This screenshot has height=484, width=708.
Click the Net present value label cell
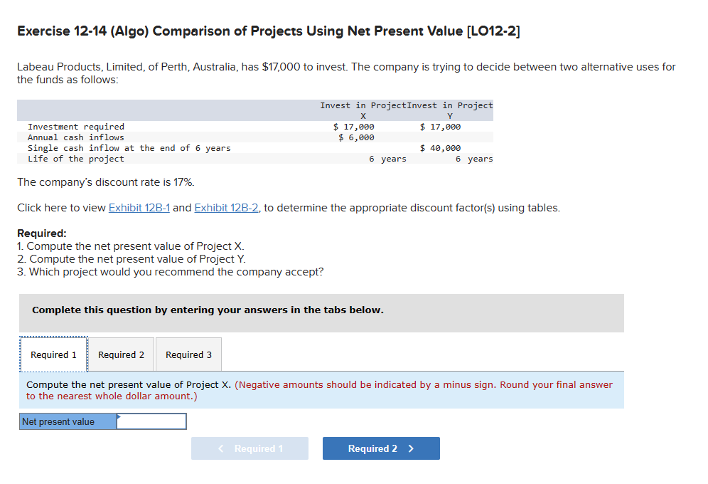68,421
